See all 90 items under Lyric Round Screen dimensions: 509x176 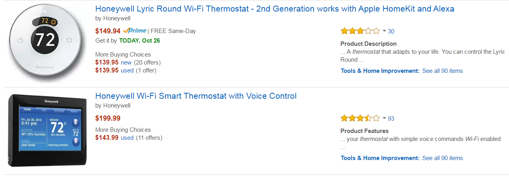(x=442, y=71)
